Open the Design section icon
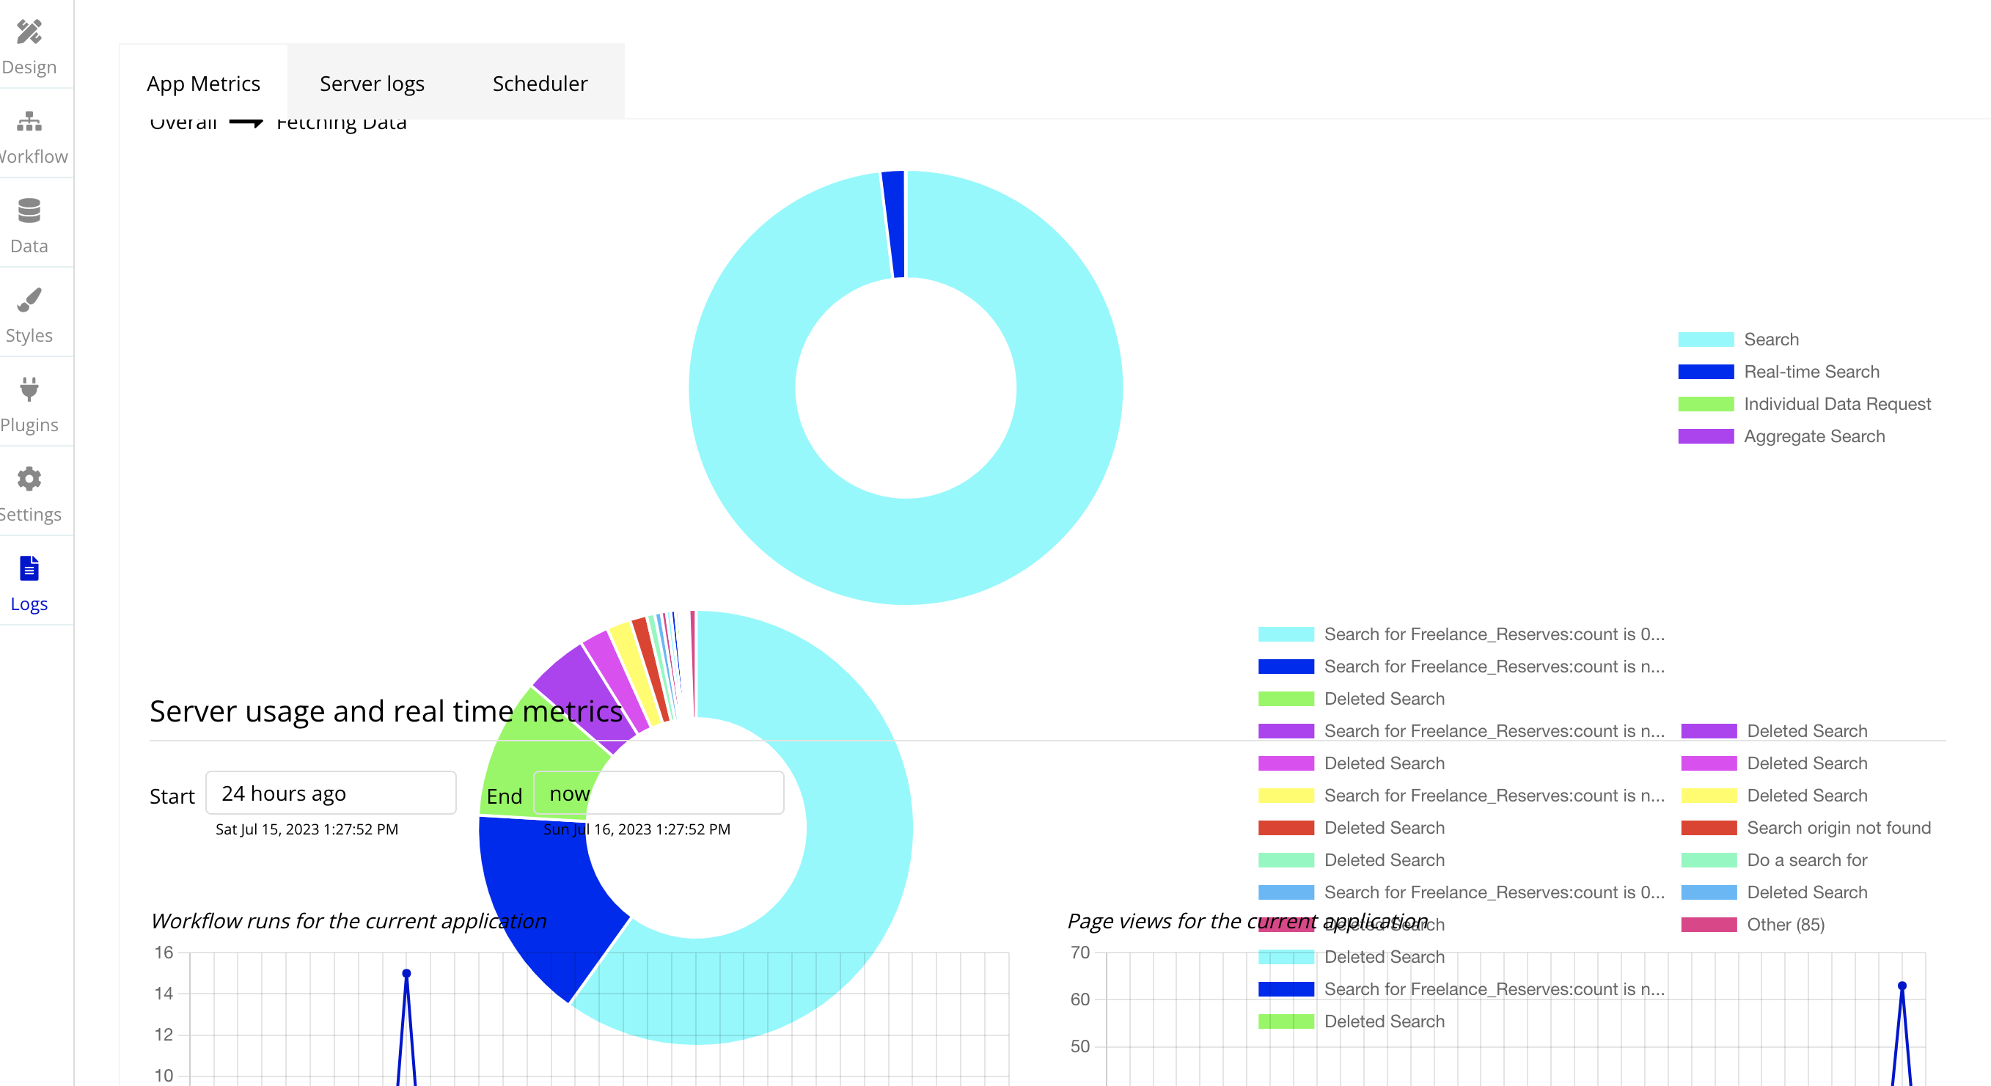The width and height of the screenshot is (1991, 1086). click(x=29, y=32)
